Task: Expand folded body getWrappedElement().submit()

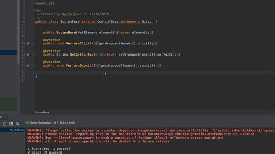Action: [x=129, y=65]
